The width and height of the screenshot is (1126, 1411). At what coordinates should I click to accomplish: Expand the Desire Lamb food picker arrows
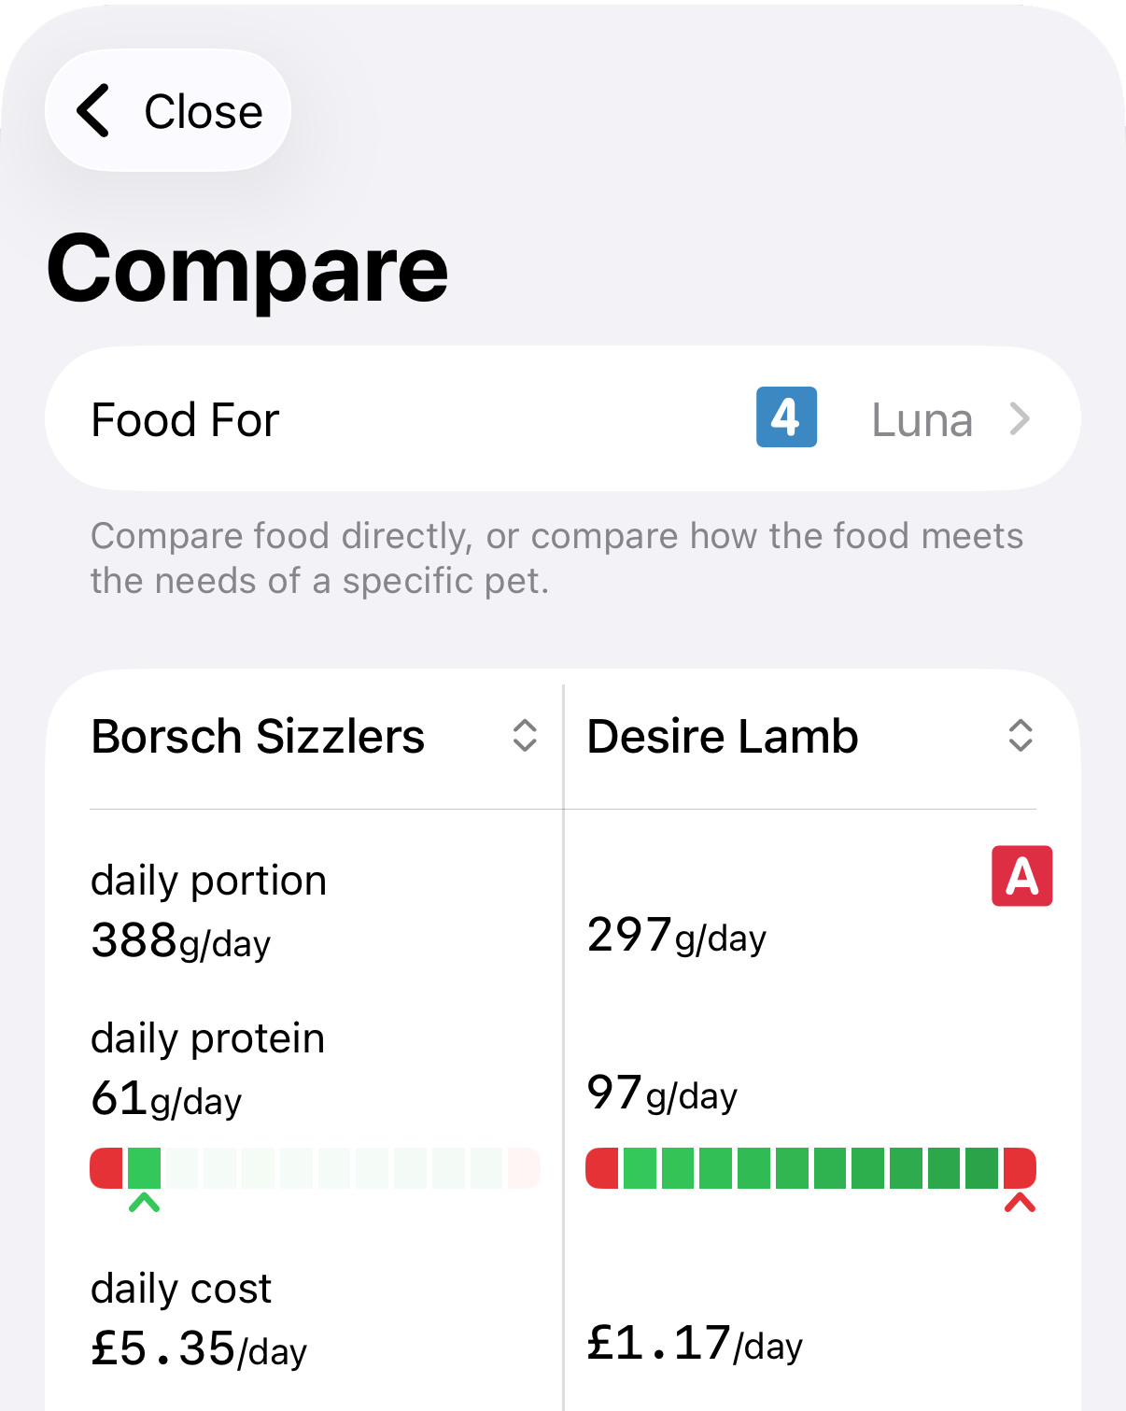pos(1020,736)
